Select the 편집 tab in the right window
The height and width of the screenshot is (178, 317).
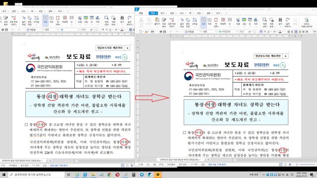153,13
